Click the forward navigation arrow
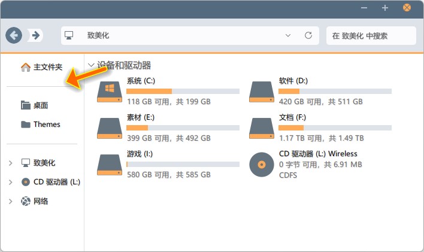Viewport: 424px width, 252px height. click(x=35, y=35)
